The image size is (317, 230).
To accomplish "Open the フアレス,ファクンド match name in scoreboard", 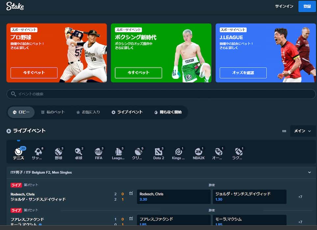I will (27, 219).
